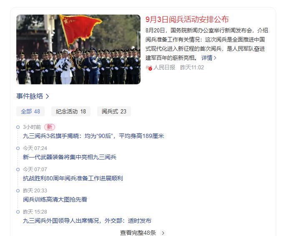304x236 pixels.
Task: Open 人民日报 source name
Action: point(164,67)
